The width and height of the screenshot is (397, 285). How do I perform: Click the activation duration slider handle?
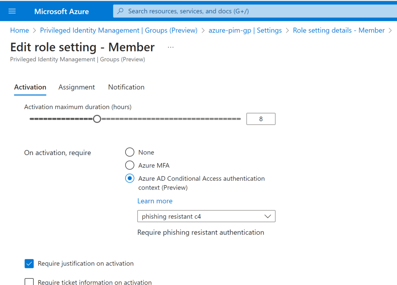(x=97, y=119)
